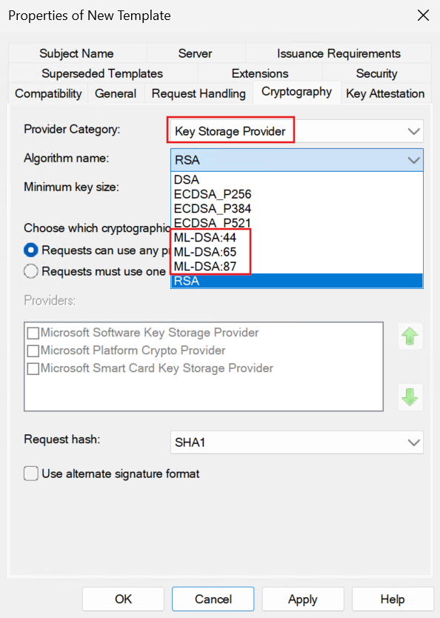Choose ECDSA_P256 from algorithm list
This screenshot has width=440, height=618.
(x=296, y=194)
